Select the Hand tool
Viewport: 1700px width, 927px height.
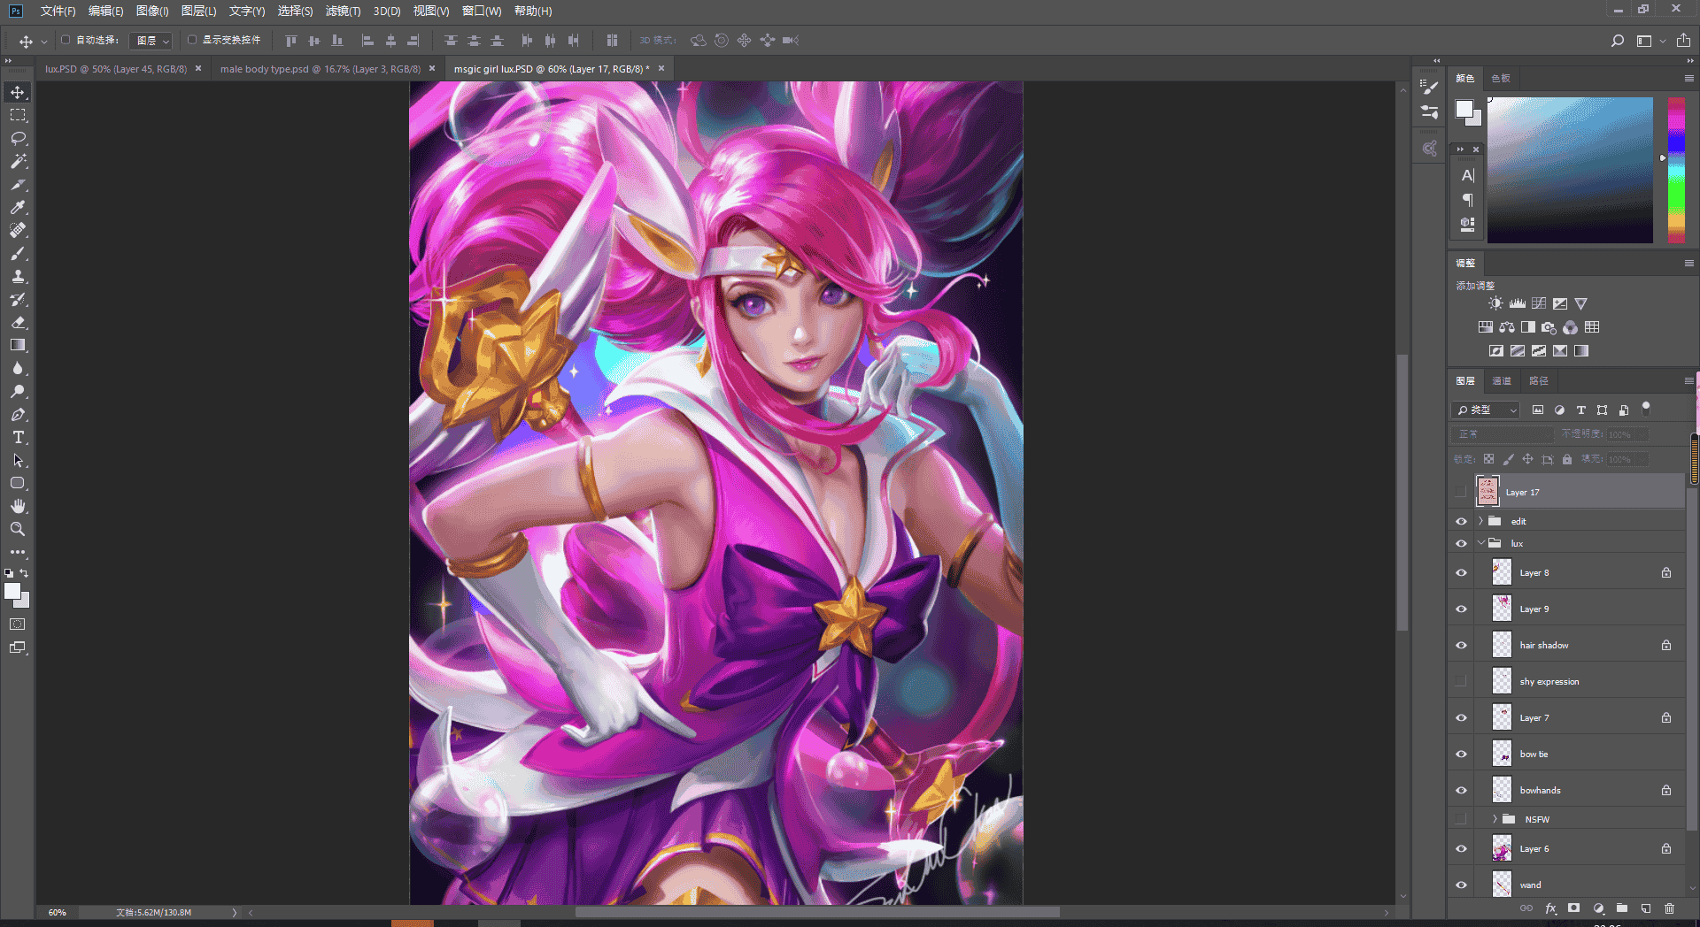(18, 506)
